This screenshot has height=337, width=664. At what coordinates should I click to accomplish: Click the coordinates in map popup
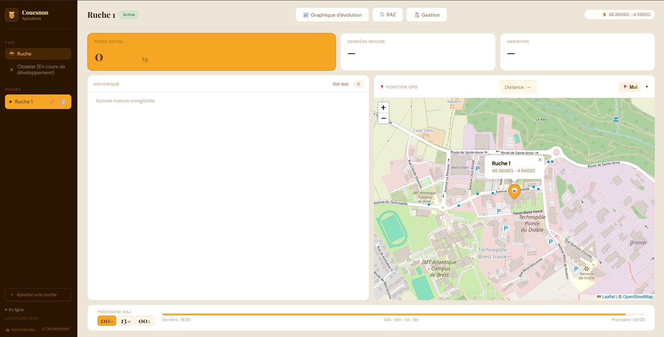pyautogui.click(x=513, y=171)
